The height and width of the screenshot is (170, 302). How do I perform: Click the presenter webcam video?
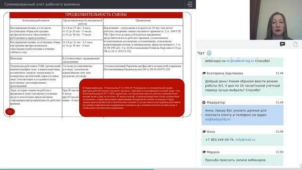click(276, 20)
